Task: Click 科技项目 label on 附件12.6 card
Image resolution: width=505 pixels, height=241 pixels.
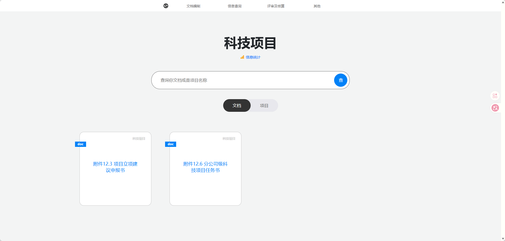Action: click(x=229, y=139)
